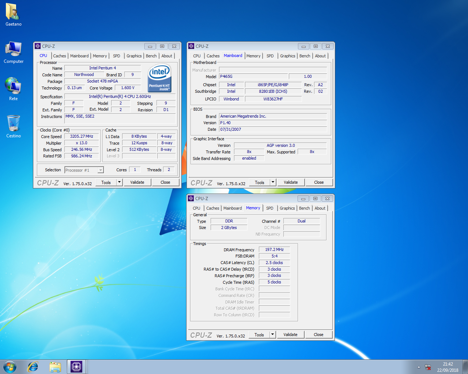Click the title bar icon of the Timings CPU-Z window
This screenshot has height=374, width=468.
pos(191,199)
